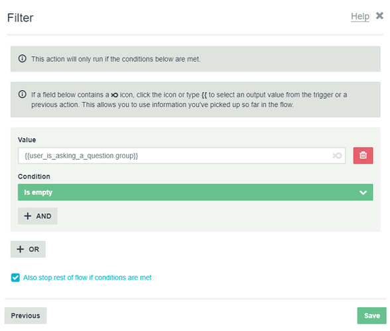Click the 'Also stop rest of flow if conditions are met' label

point(88,277)
